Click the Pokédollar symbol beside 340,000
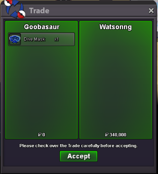 107,135
